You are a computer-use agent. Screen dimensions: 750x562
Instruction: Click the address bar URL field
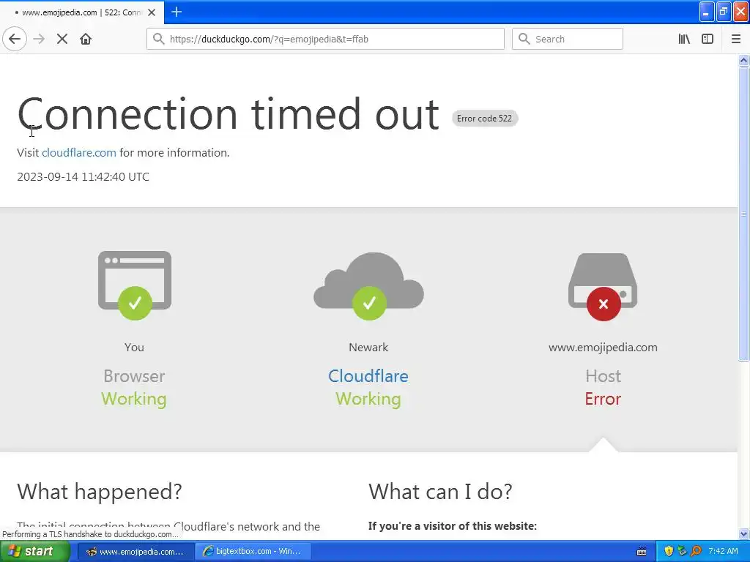(x=325, y=40)
